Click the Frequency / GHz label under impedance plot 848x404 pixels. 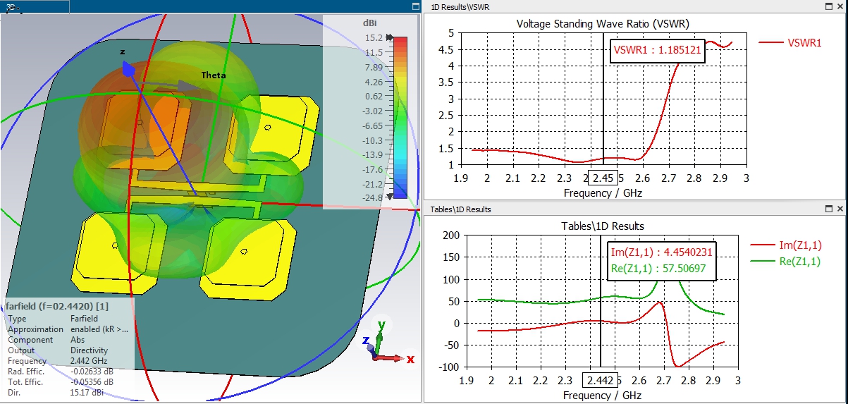click(x=603, y=396)
